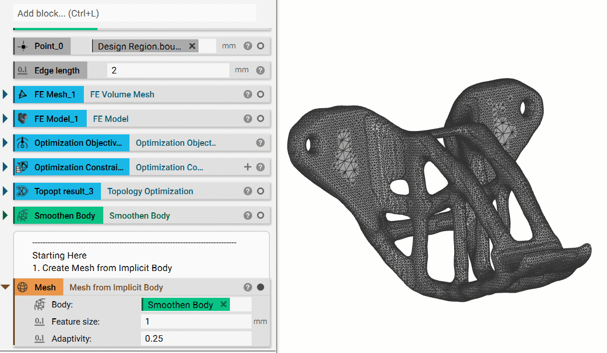Collapse the Mesh from Implicit Body block
Viewport: 607px width, 353px height.
pos(6,287)
